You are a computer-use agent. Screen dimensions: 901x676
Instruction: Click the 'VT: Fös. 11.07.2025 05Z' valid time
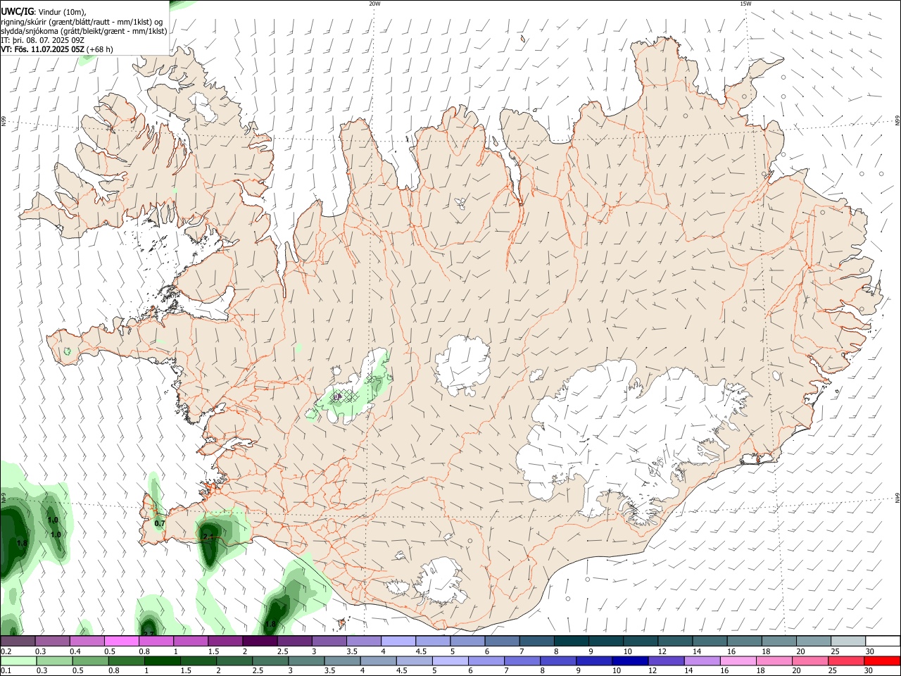[x=43, y=49]
